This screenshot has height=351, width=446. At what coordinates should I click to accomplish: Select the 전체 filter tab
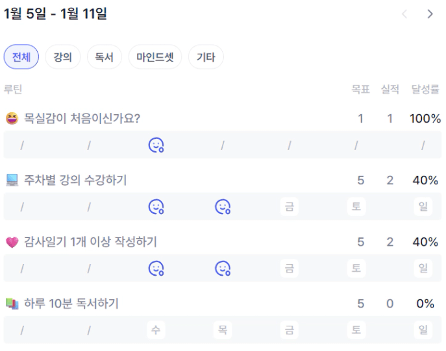21,57
